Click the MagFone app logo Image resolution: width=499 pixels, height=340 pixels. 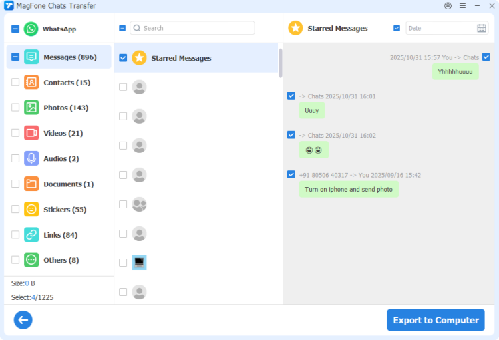(x=9, y=6)
